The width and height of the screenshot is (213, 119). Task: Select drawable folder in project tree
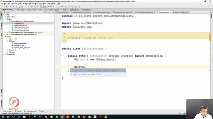pos(14,39)
